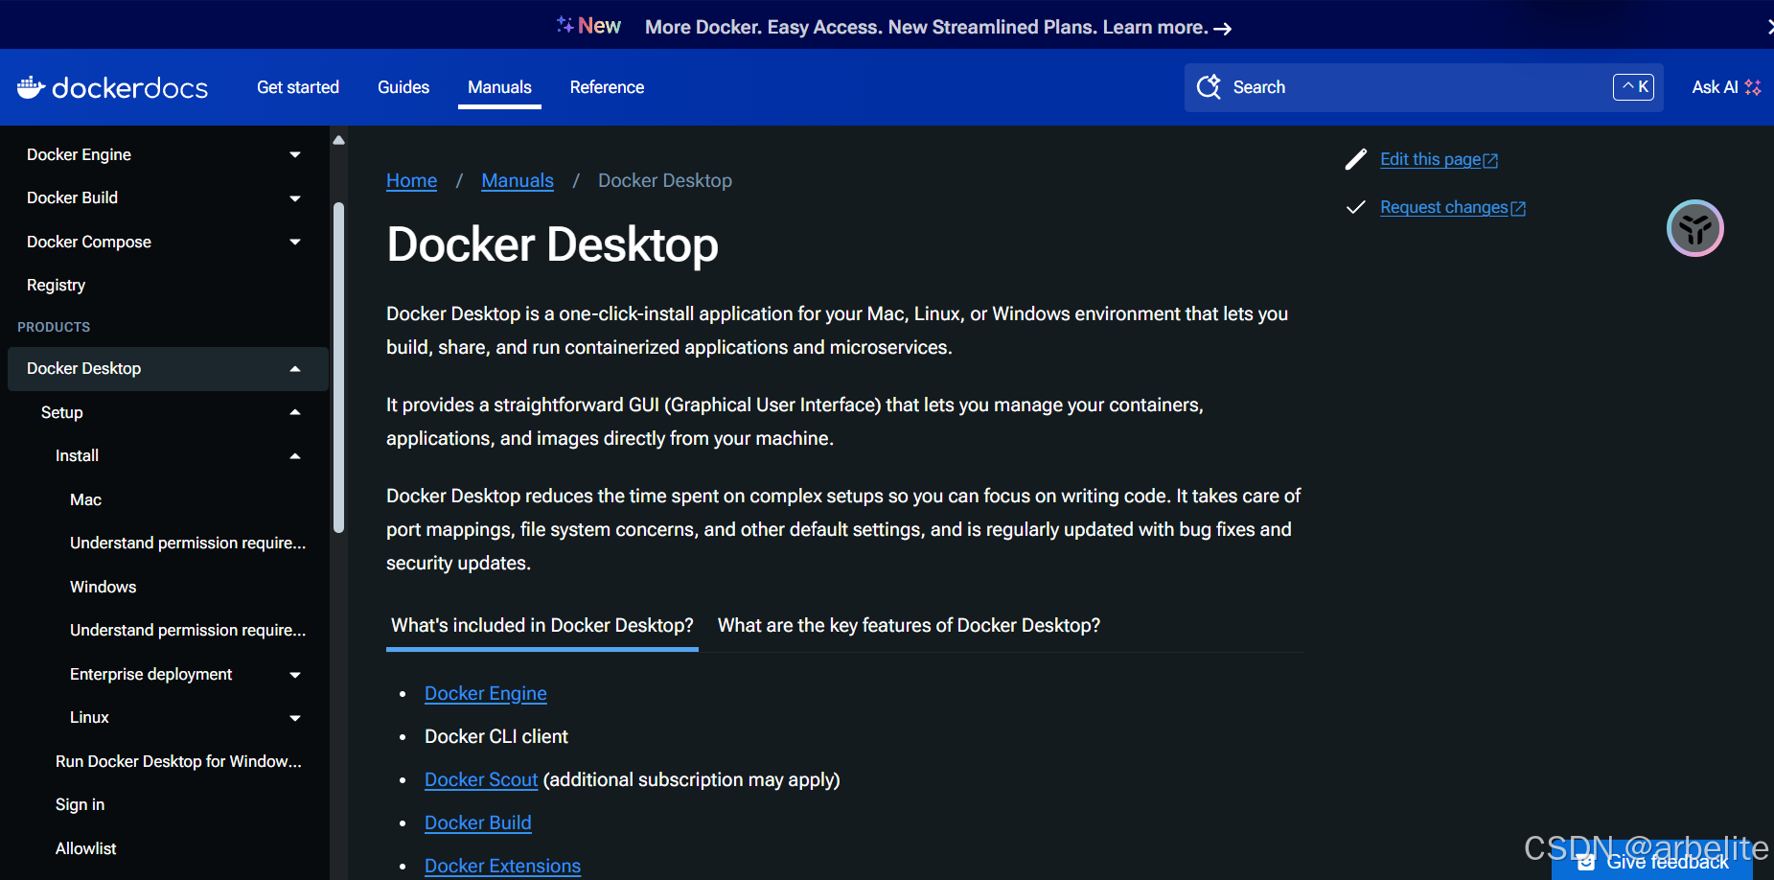Expand the Docker Engine section

tap(294, 154)
